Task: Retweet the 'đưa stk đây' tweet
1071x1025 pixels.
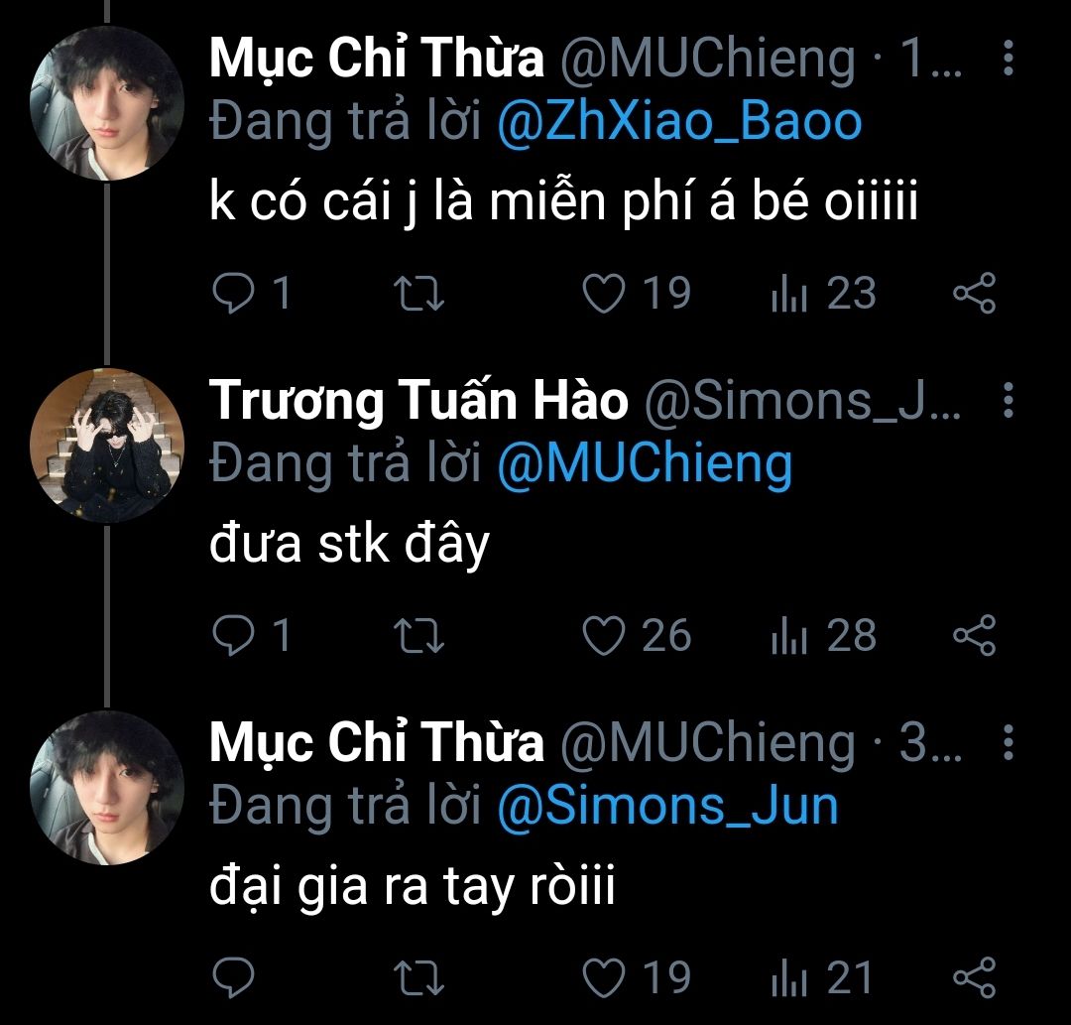Action: pos(420,635)
